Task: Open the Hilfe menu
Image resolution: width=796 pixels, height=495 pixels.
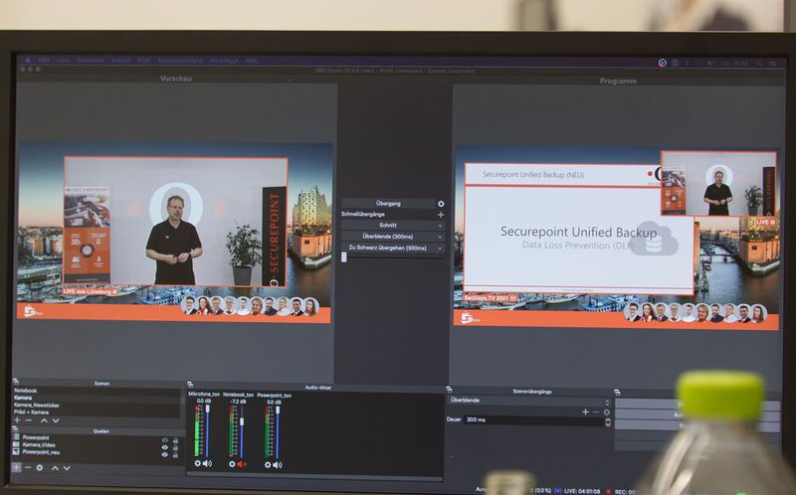Action: tap(252, 61)
